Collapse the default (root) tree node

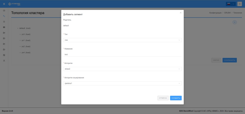(18, 28)
